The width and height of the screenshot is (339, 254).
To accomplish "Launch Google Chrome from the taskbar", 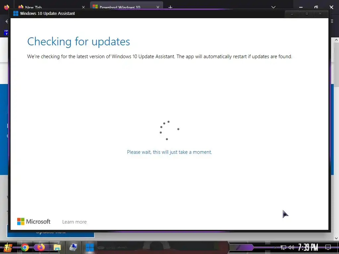I will [x=24, y=247].
